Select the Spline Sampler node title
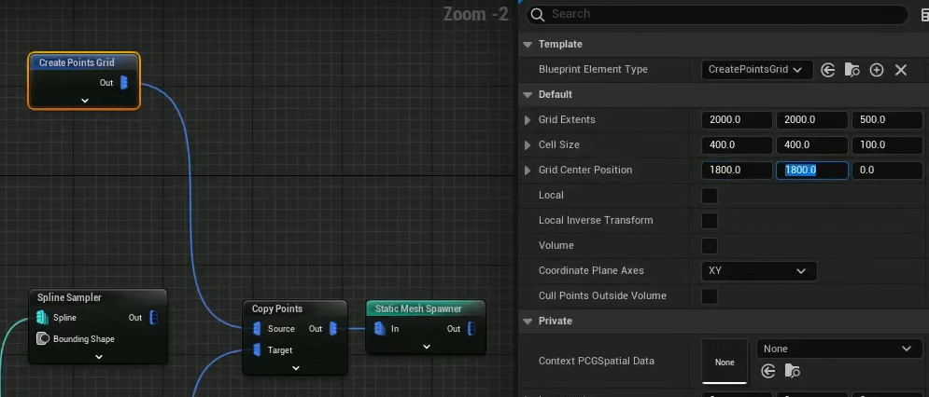 (x=69, y=297)
